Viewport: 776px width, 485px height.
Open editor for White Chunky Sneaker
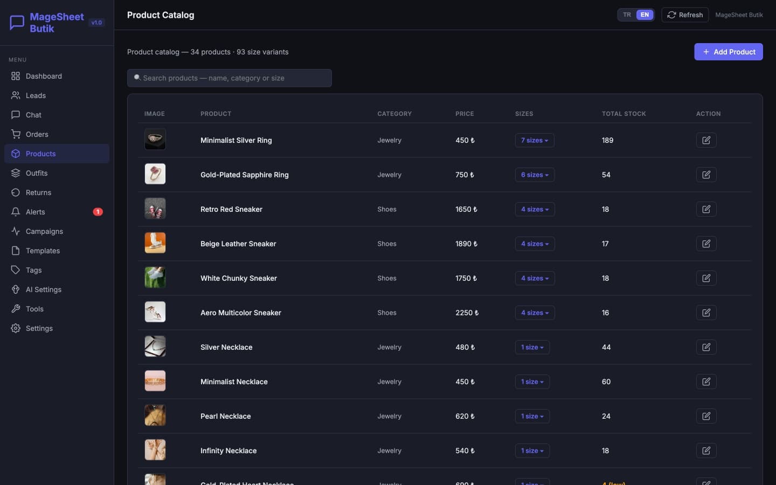click(x=706, y=278)
